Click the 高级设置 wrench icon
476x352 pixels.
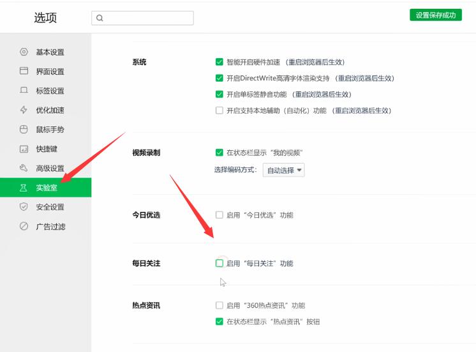coord(24,168)
